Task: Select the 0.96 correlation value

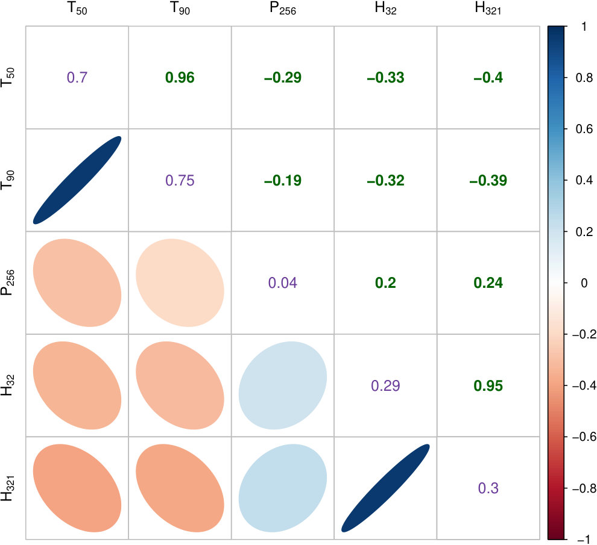Action: (180, 78)
